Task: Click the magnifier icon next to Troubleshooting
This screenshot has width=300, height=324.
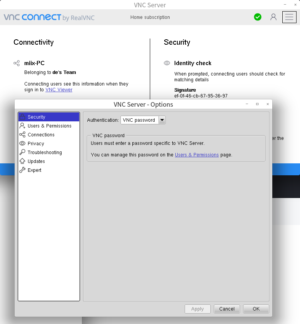Action: click(x=22, y=152)
